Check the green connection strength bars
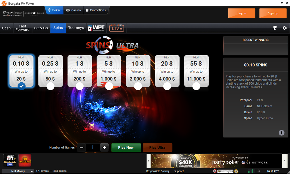 250,171
